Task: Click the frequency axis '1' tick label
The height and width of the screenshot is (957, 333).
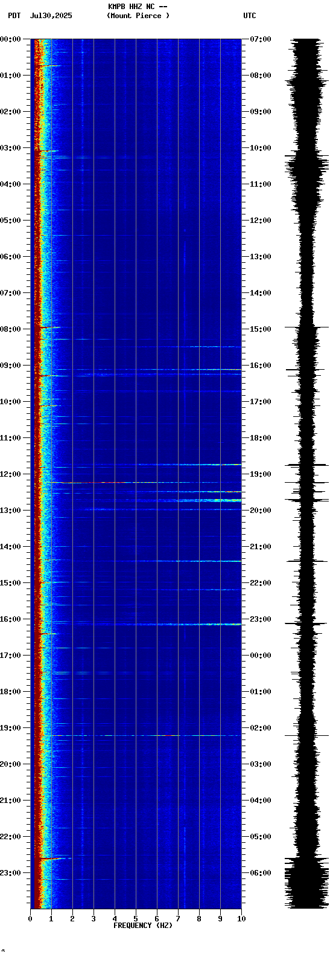Action: (51, 919)
